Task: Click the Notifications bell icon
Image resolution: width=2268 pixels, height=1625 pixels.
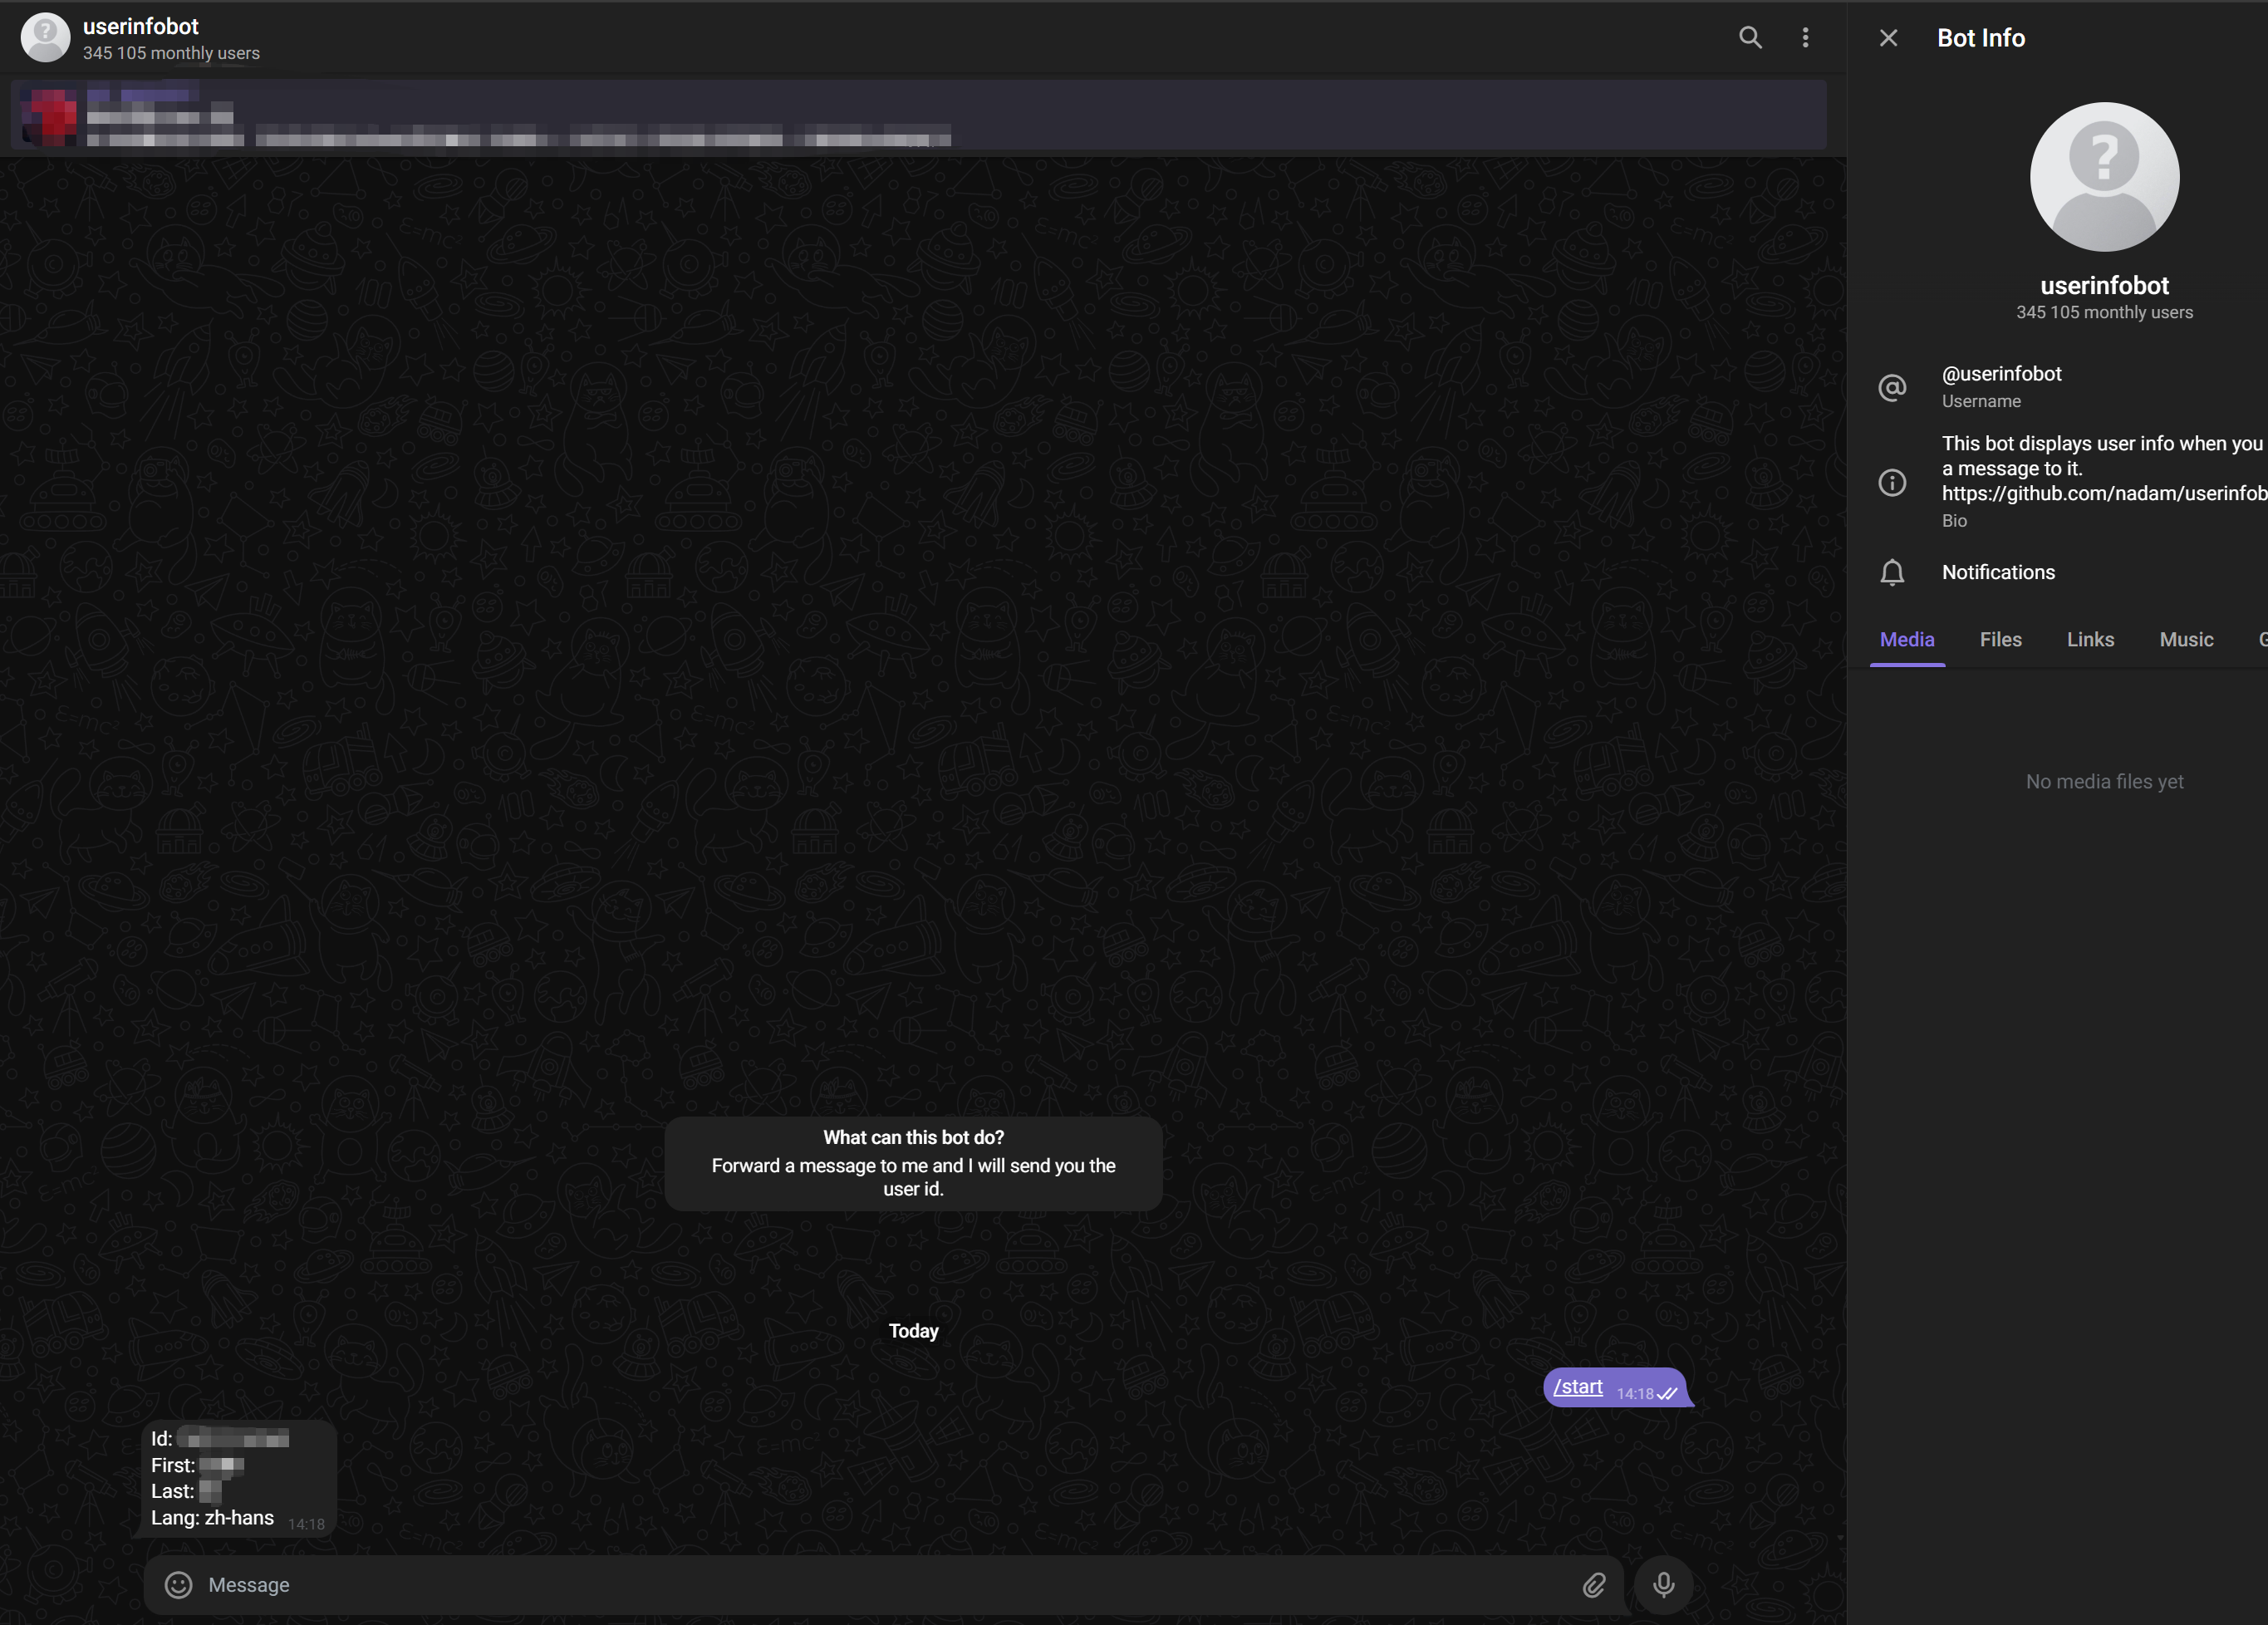Action: point(1892,573)
